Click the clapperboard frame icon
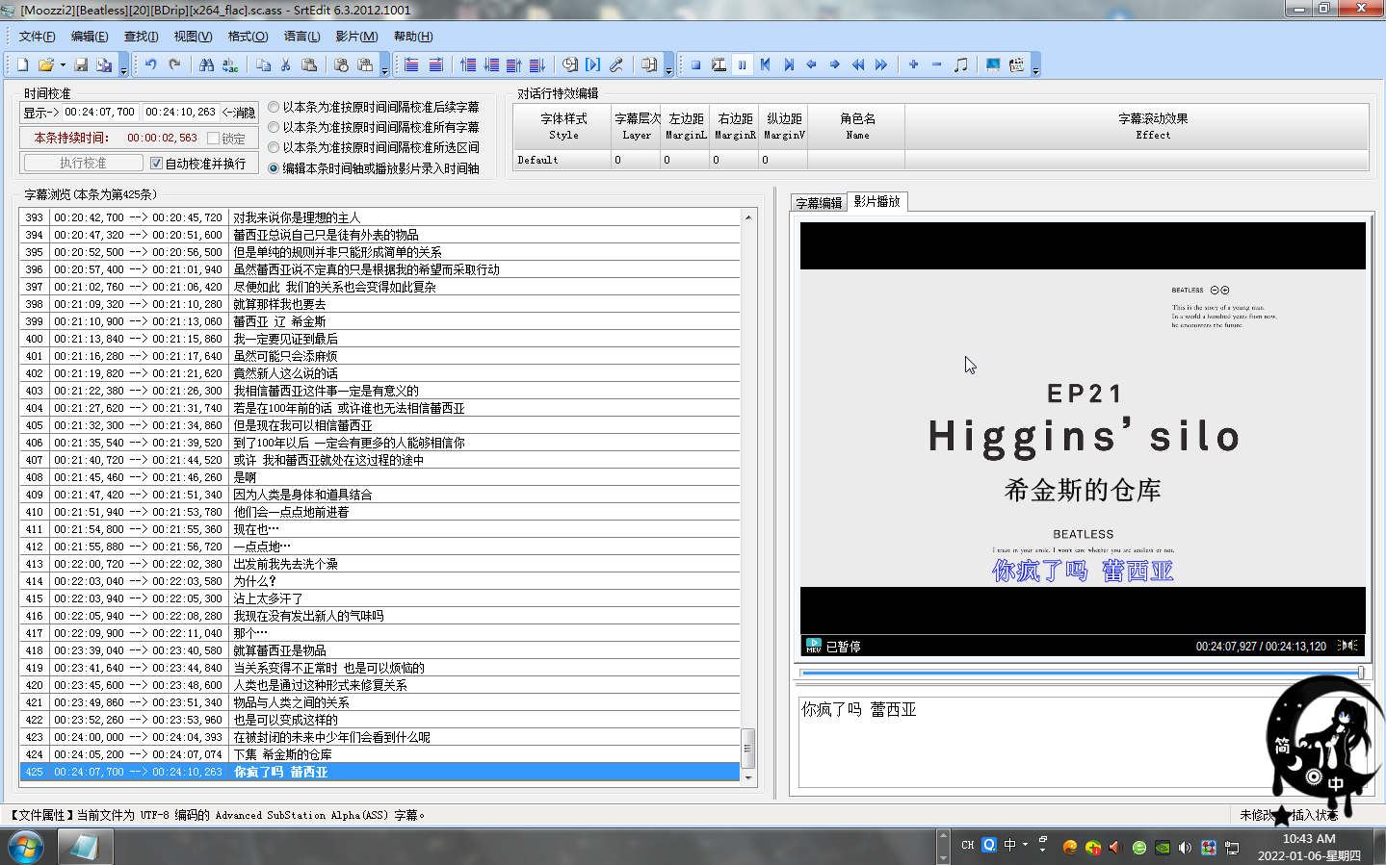Image resolution: width=1386 pixels, height=865 pixels. (x=1016, y=64)
